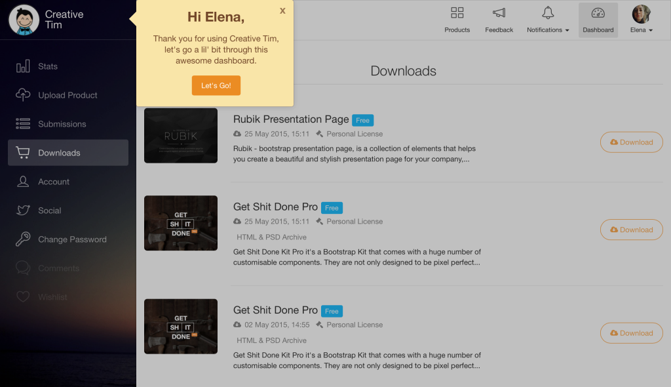Select the Submissions list icon
This screenshot has width=671, height=387.
pyautogui.click(x=23, y=124)
